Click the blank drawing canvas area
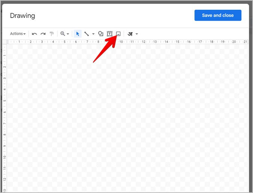253x193 pixels. tap(127, 118)
